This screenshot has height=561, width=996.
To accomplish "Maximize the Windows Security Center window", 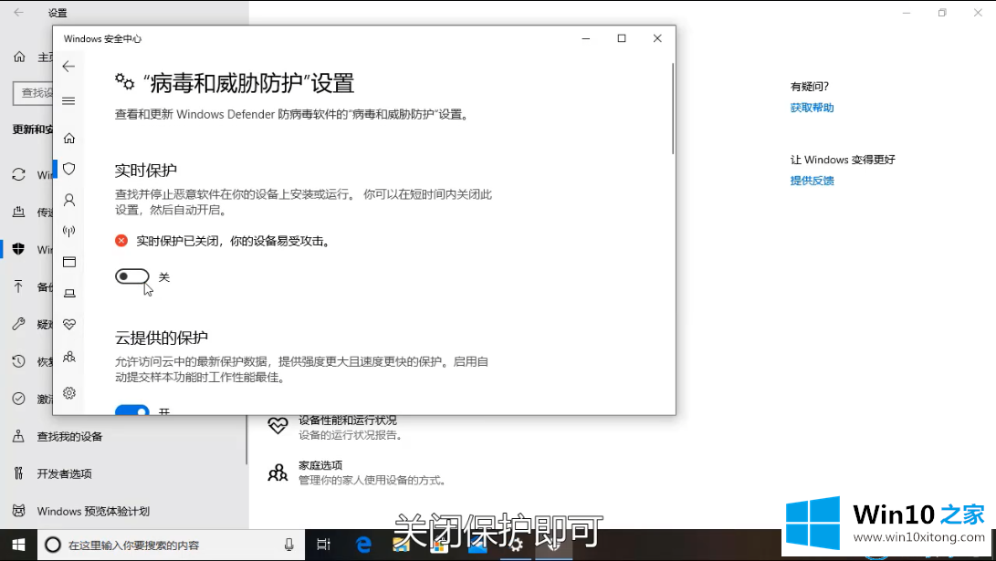I will 622,38.
